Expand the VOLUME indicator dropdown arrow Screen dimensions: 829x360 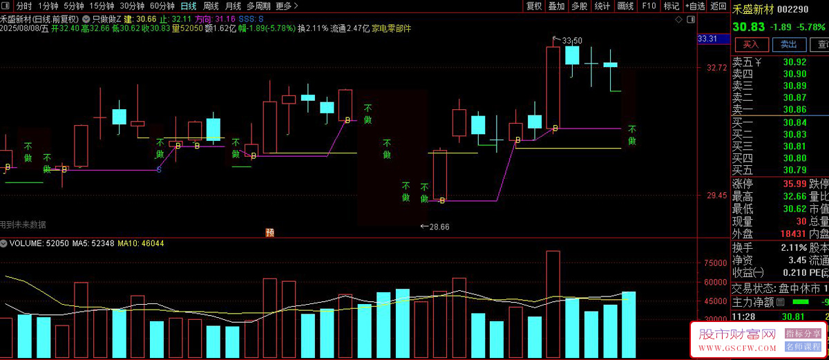click(3, 243)
